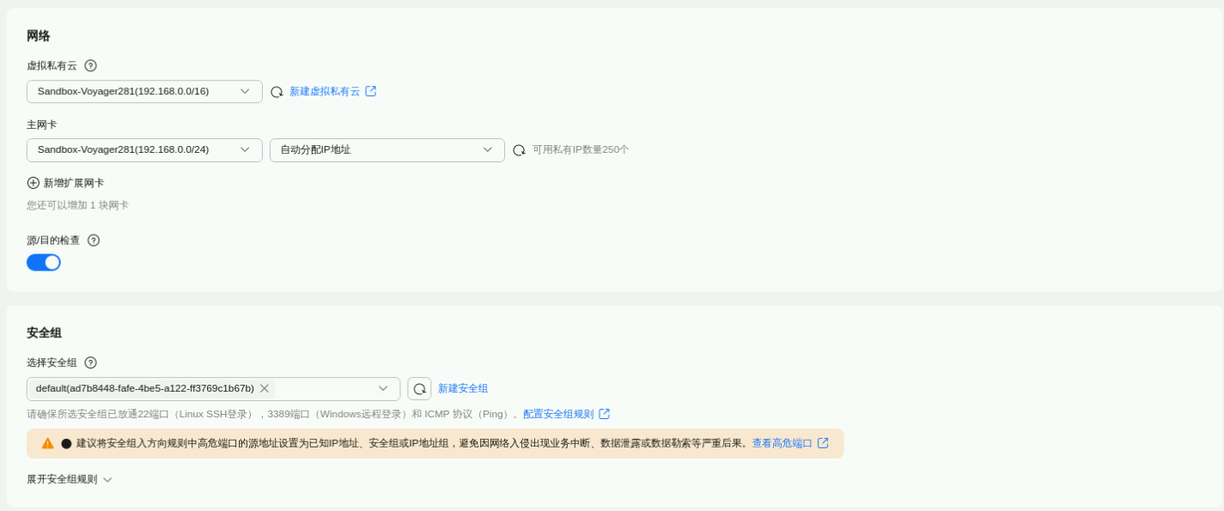Remove the default security group tag
The width and height of the screenshot is (1224, 511).
(265, 388)
